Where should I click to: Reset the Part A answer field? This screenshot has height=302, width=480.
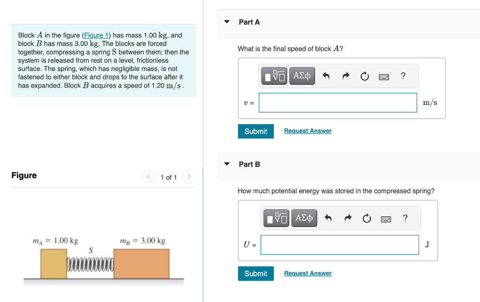365,75
